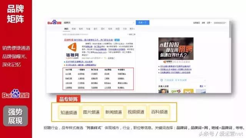The width and height of the screenshot is (246, 138).
Task: Switch to the 知道 tab
Action: click(88, 29)
